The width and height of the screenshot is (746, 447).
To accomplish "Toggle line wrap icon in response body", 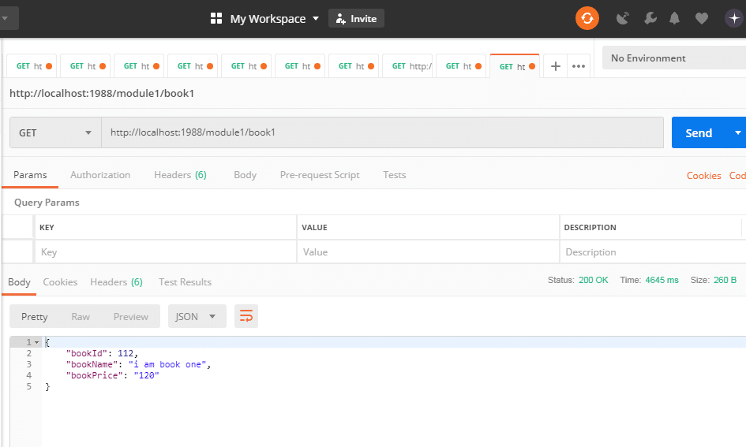I will coord(246,316).
